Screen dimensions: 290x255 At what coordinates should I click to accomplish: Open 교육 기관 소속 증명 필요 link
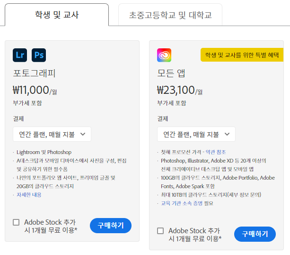[187, 203]
